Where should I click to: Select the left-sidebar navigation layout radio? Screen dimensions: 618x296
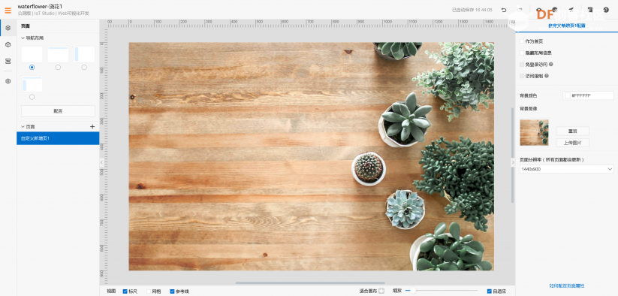84,68
